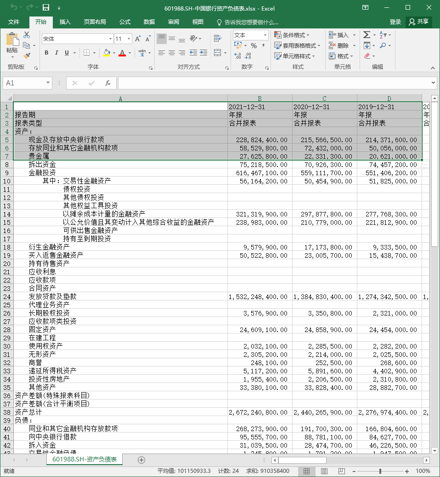
Task: Click the 插入 cells button
Action: [342, 35]
